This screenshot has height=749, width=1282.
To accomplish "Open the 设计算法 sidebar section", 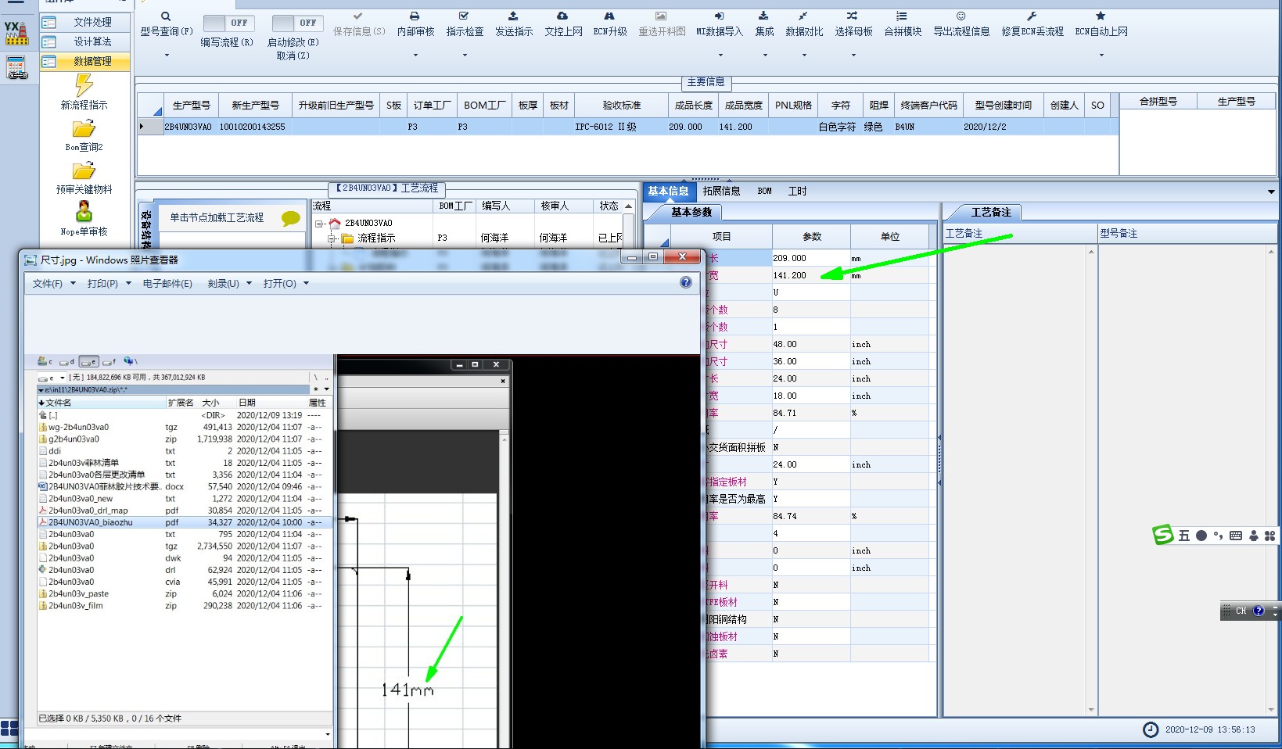I will tap(85, 41).
